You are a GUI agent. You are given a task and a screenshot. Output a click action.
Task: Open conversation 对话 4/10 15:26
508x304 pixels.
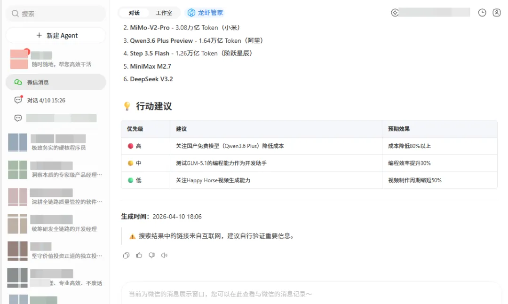tap(56, 101)
